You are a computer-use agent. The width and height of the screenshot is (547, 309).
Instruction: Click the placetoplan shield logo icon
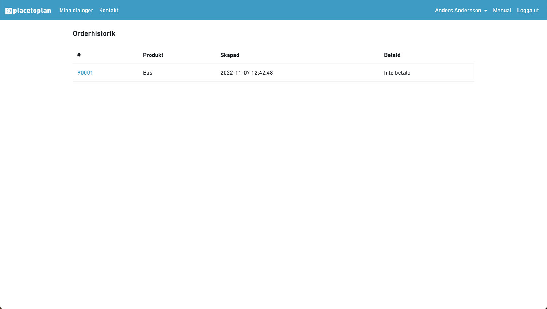pos(9,11)
